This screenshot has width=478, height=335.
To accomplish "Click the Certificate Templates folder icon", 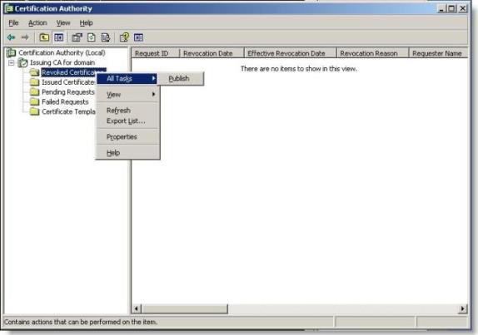I will (x=34, y=111).
